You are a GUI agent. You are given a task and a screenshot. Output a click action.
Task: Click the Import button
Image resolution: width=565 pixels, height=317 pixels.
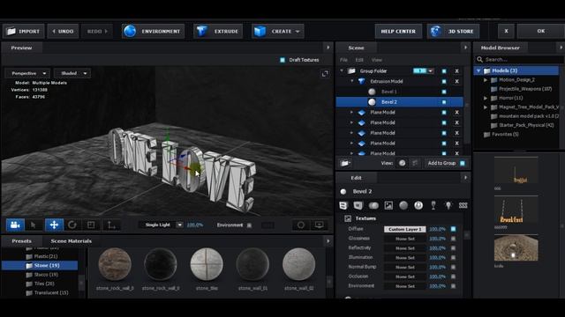coord(24,32)
